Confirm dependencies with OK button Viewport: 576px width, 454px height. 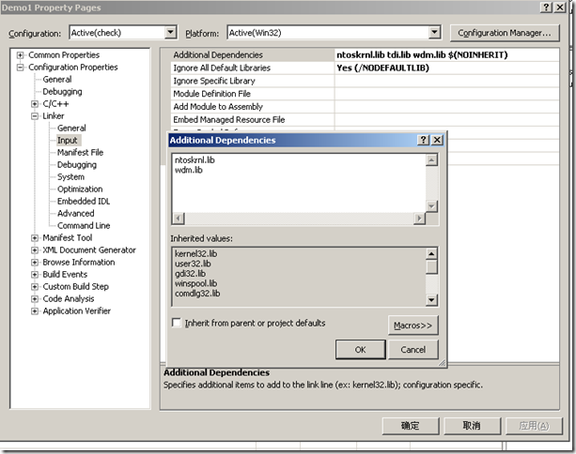[x=361, y=350]
